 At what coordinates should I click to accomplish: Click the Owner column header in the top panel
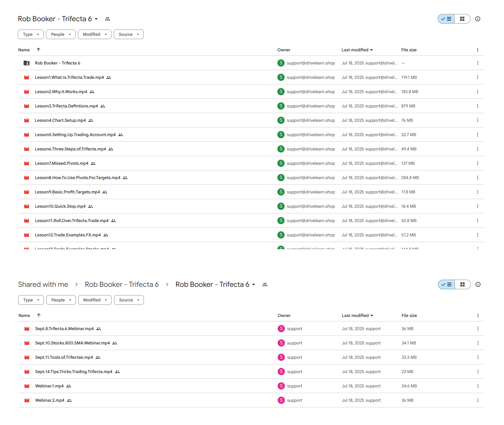tap(284, 50)
